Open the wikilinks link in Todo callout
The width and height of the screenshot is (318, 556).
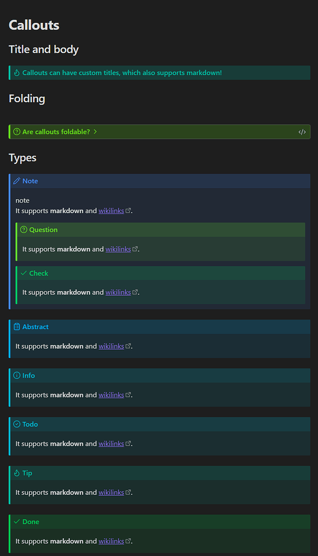click(x=111, y=444)
